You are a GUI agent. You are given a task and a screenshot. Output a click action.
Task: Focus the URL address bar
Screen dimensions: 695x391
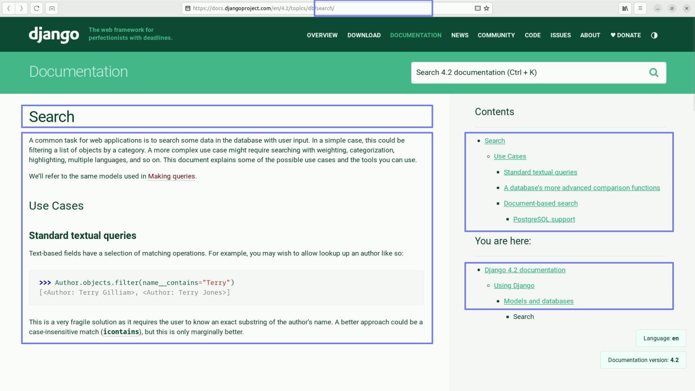(x=337, y=8)
